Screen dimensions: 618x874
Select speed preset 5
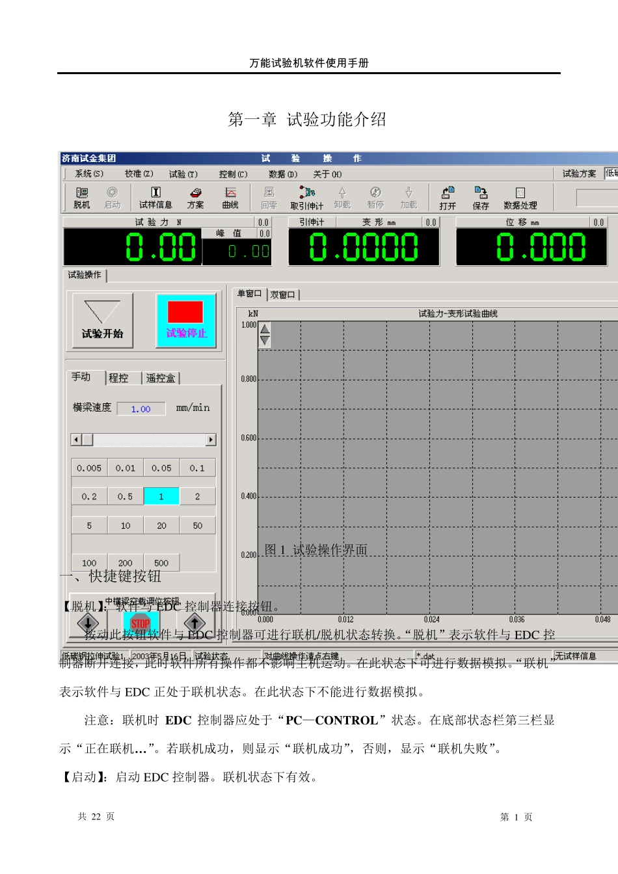(89, 525)
